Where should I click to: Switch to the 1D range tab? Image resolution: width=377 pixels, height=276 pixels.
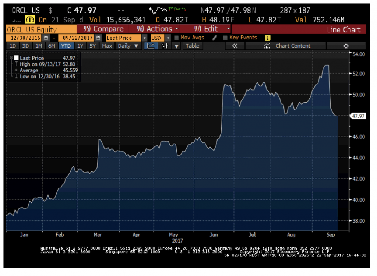[13, 46]
